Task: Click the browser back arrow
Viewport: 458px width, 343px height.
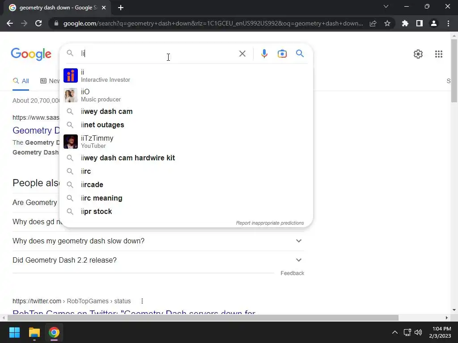Action: [x=10, y=23]
